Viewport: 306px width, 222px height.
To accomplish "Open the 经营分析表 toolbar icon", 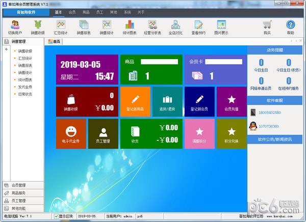I will 151,26.
